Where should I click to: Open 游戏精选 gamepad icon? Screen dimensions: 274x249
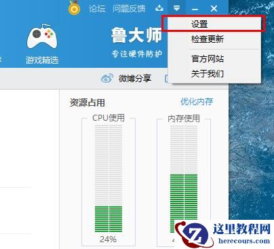42,36
